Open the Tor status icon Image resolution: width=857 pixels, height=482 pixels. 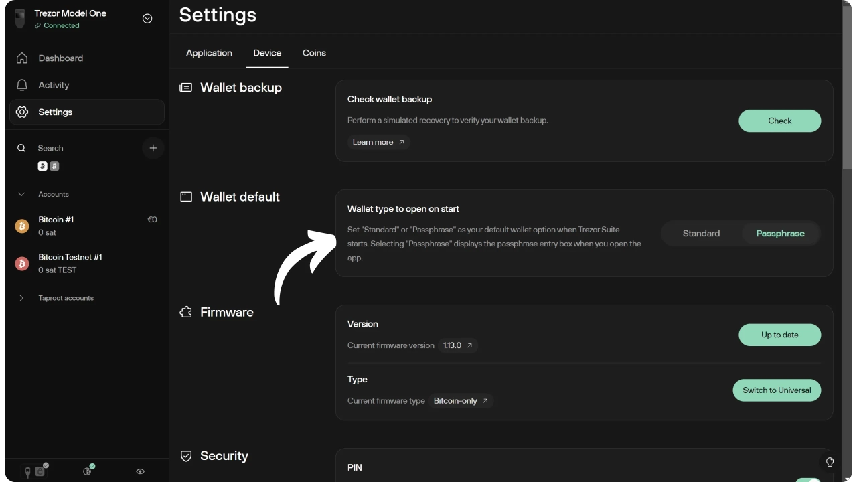pyautogui.click(x=88, y=471)
